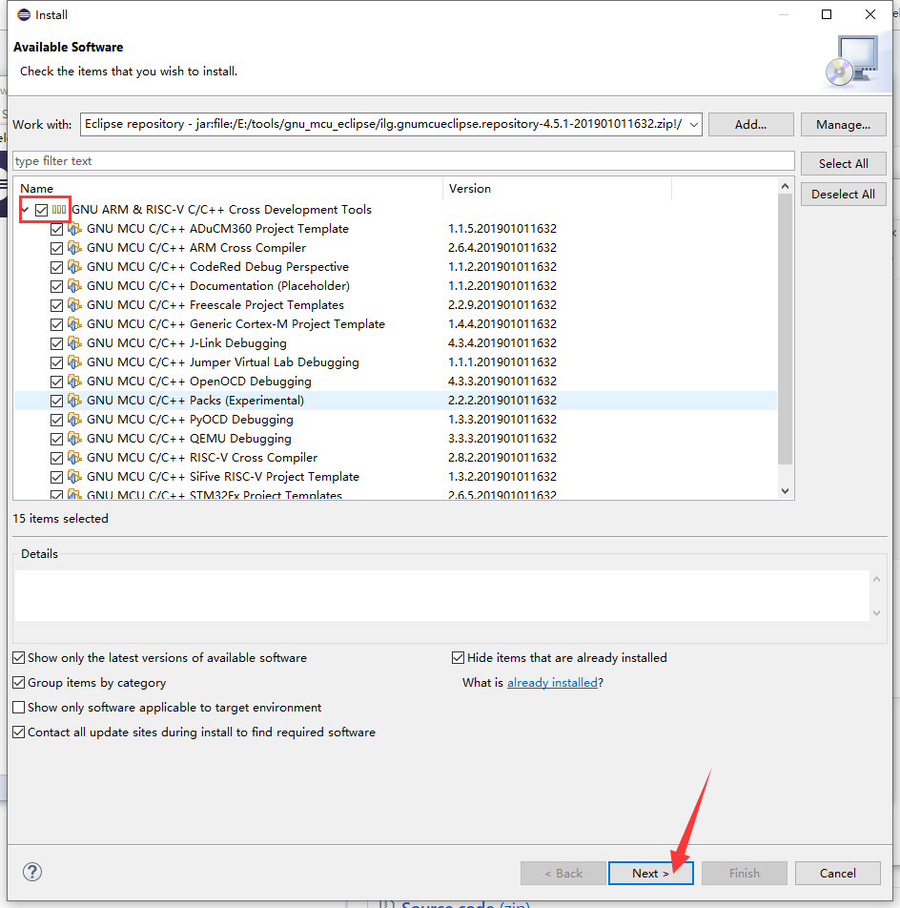This screenshot has width=900, height=908.
Task: Click version 2.6.4.201901011632 of ARM Cross Compiler
Action: [x=502, y=248]
